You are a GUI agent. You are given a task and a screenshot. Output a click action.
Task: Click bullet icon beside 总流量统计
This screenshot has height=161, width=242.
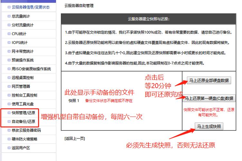point(9,16)
